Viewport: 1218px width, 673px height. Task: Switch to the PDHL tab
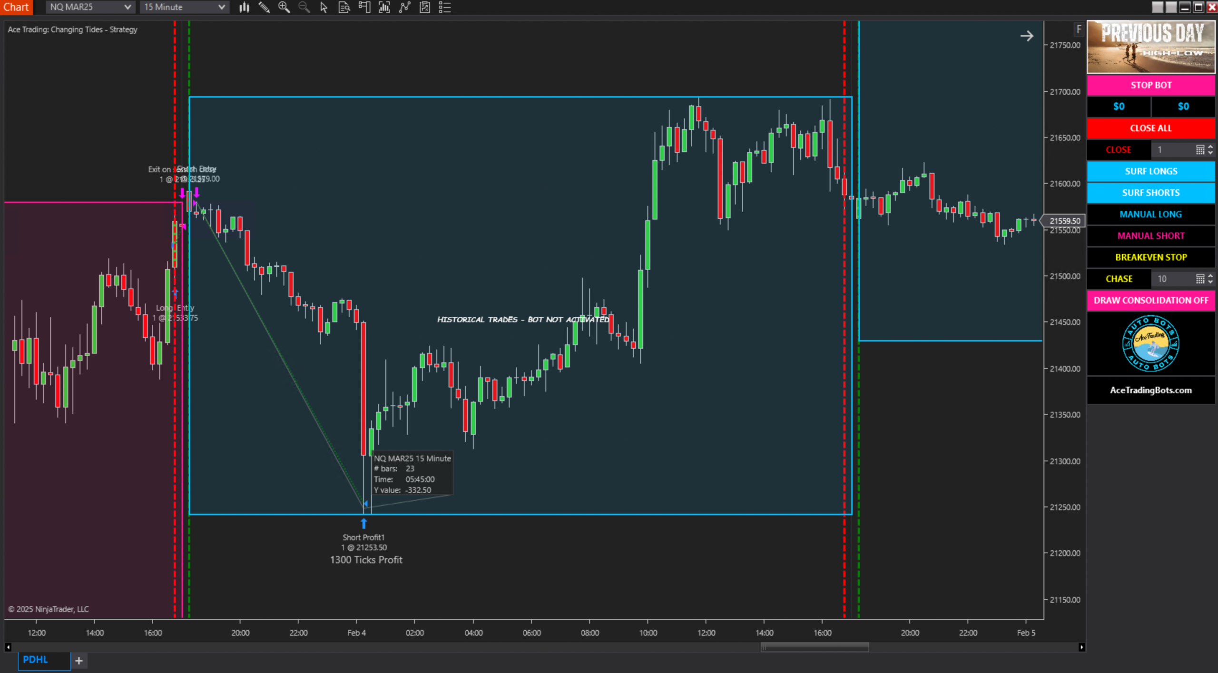pyautogui.click(x=44, y=660)
